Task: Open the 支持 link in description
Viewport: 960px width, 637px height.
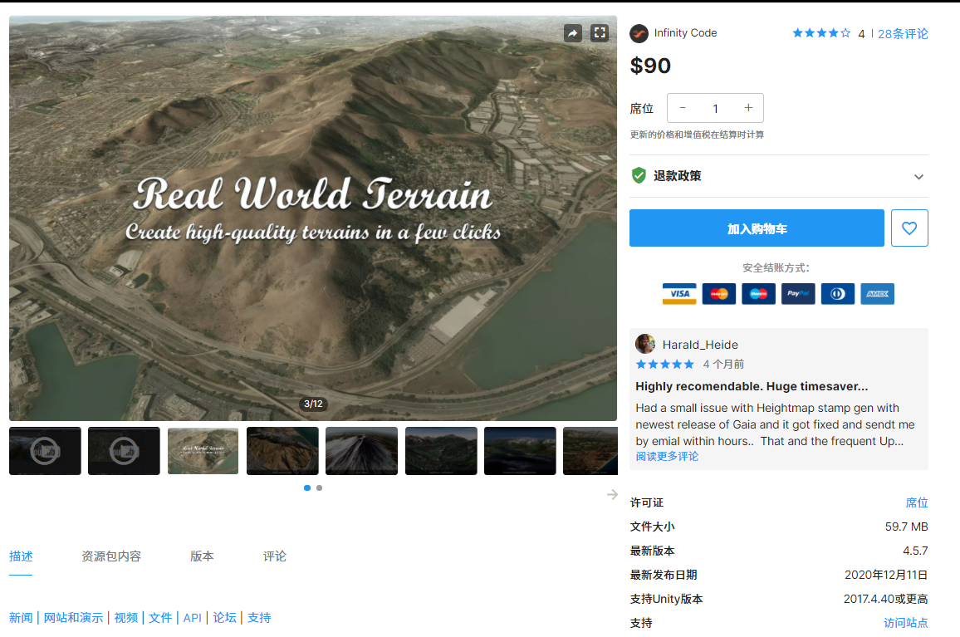Action: click(x=259, y=617)
